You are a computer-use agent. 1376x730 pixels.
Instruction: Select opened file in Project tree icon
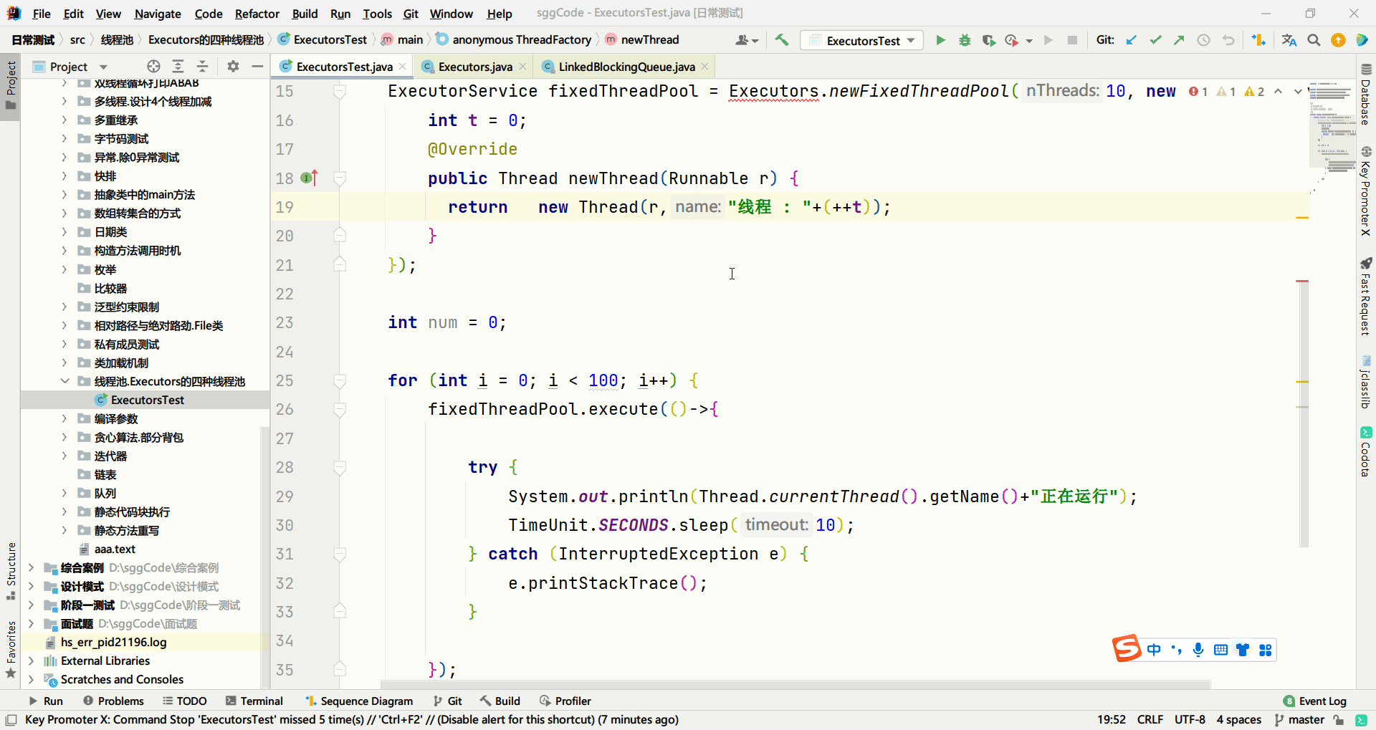click(x=153, y=67)
